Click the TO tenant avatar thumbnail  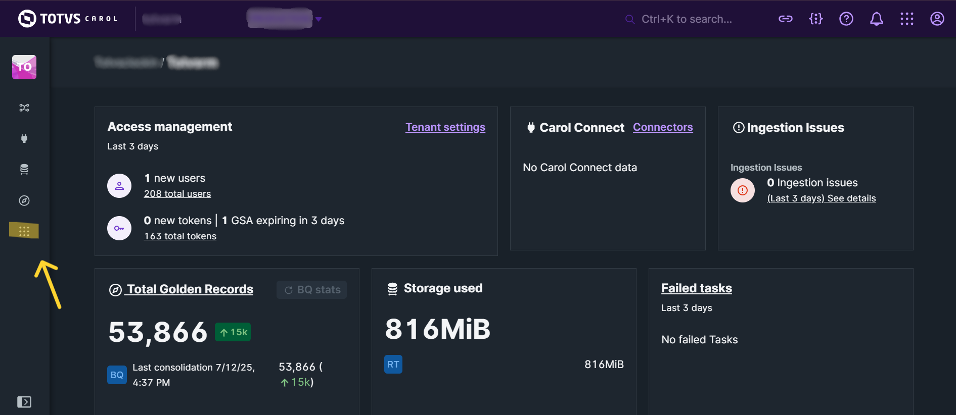click(24, 67)
